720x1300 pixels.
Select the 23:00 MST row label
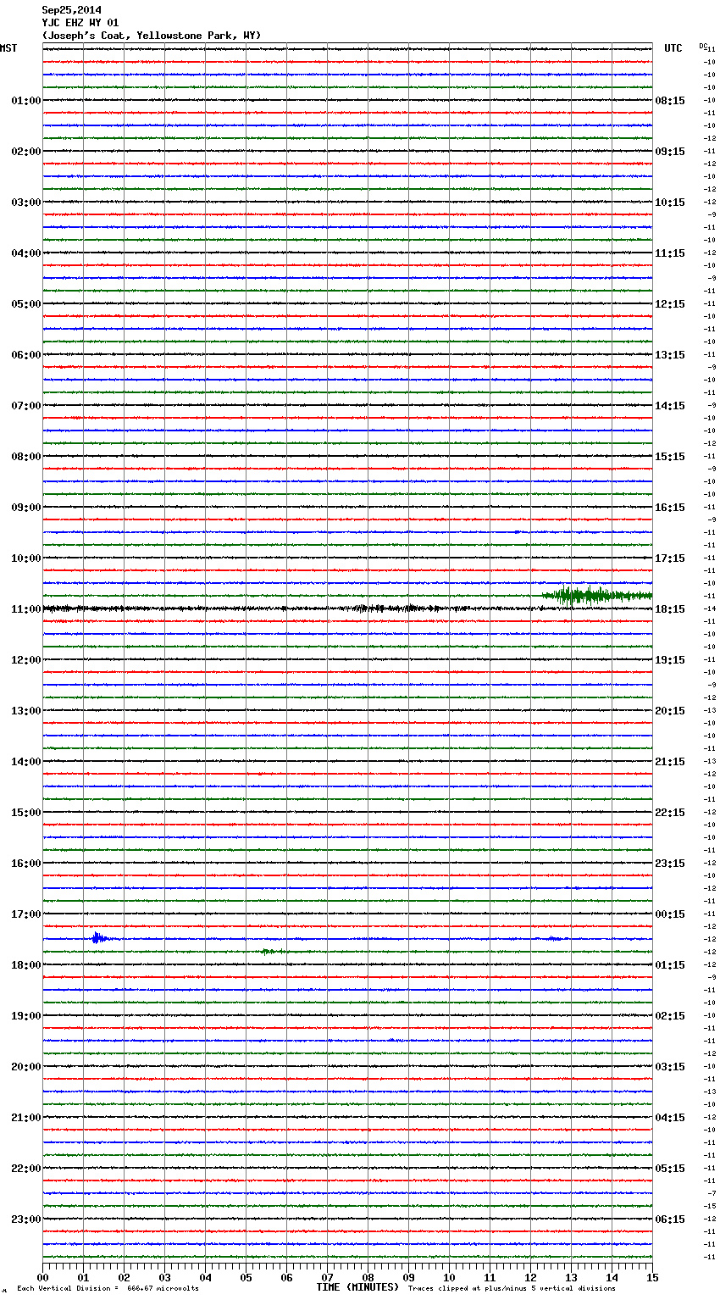tap(26, 1219)
